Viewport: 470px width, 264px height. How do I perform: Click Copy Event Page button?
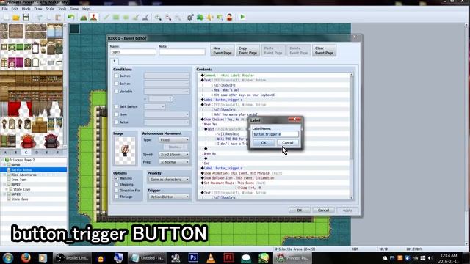[x=247, y=51]
